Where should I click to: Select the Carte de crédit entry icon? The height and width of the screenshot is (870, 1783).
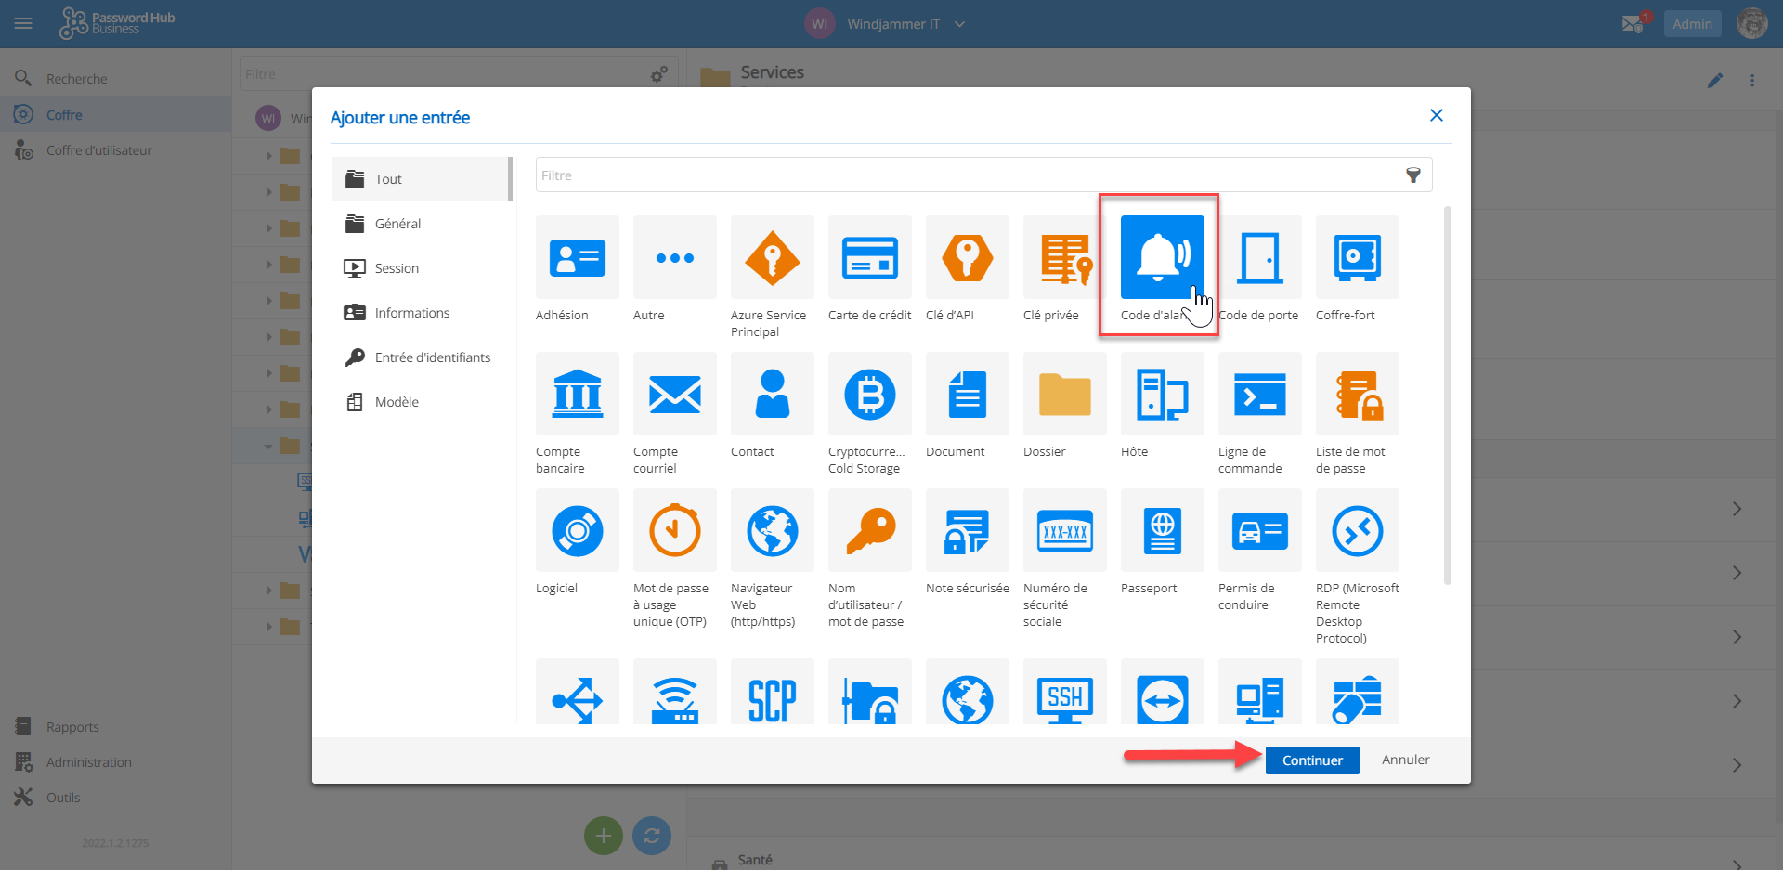[x=869, y=258]
